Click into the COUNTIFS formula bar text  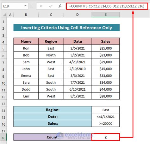pos(107,6)
